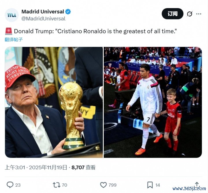The height and width of the screenshot is (193, 208).
Task: Open the three-dot more options menu
Action: (198, 14)
